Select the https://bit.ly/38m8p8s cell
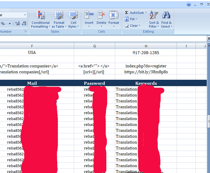 (146, 72)
